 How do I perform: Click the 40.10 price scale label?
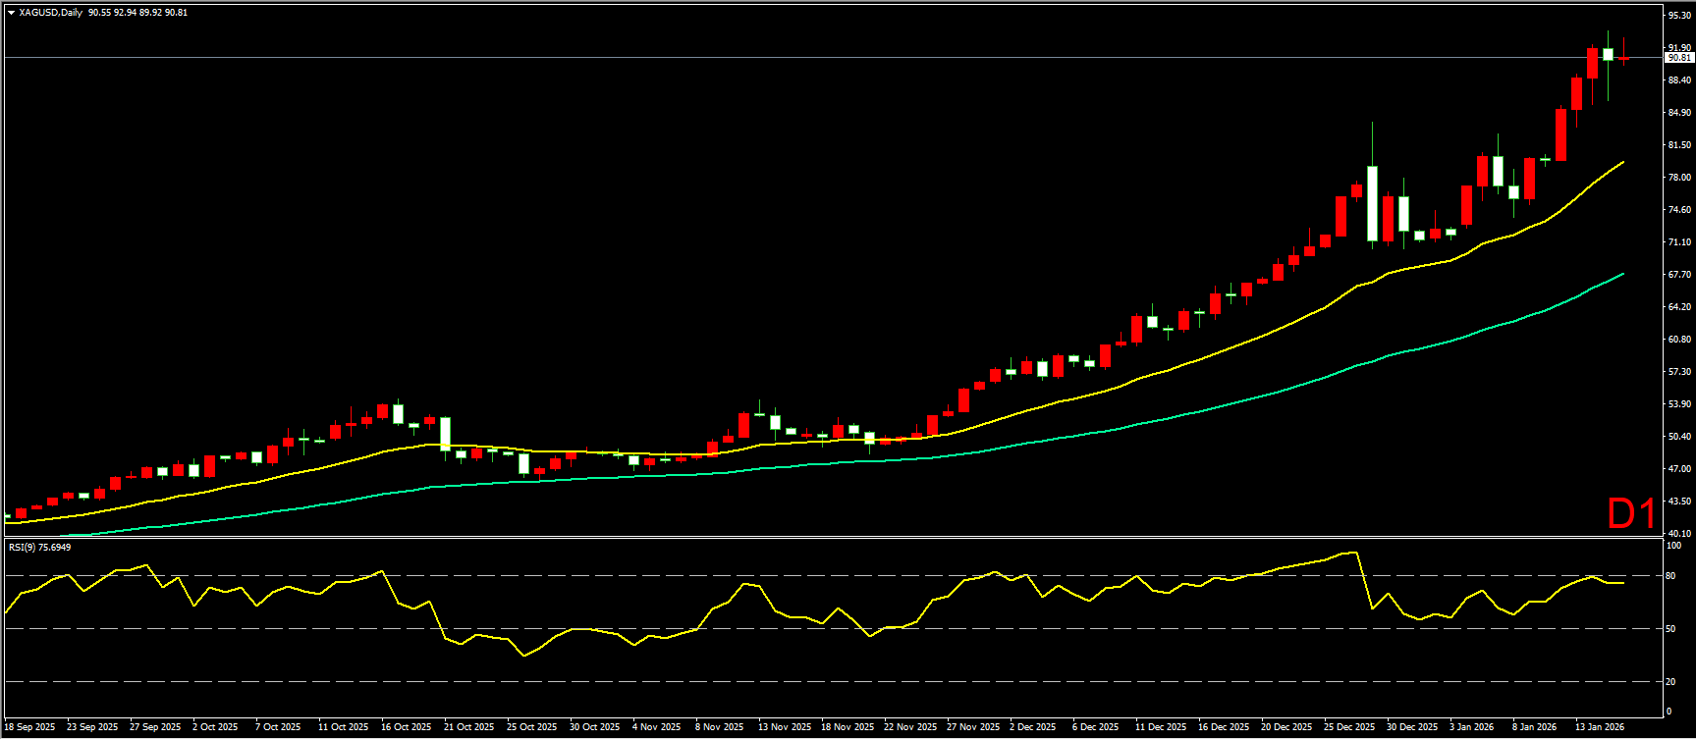[1679, 533]
